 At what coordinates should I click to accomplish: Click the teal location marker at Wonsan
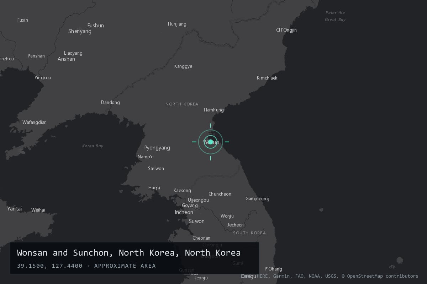tap(211, 142)
